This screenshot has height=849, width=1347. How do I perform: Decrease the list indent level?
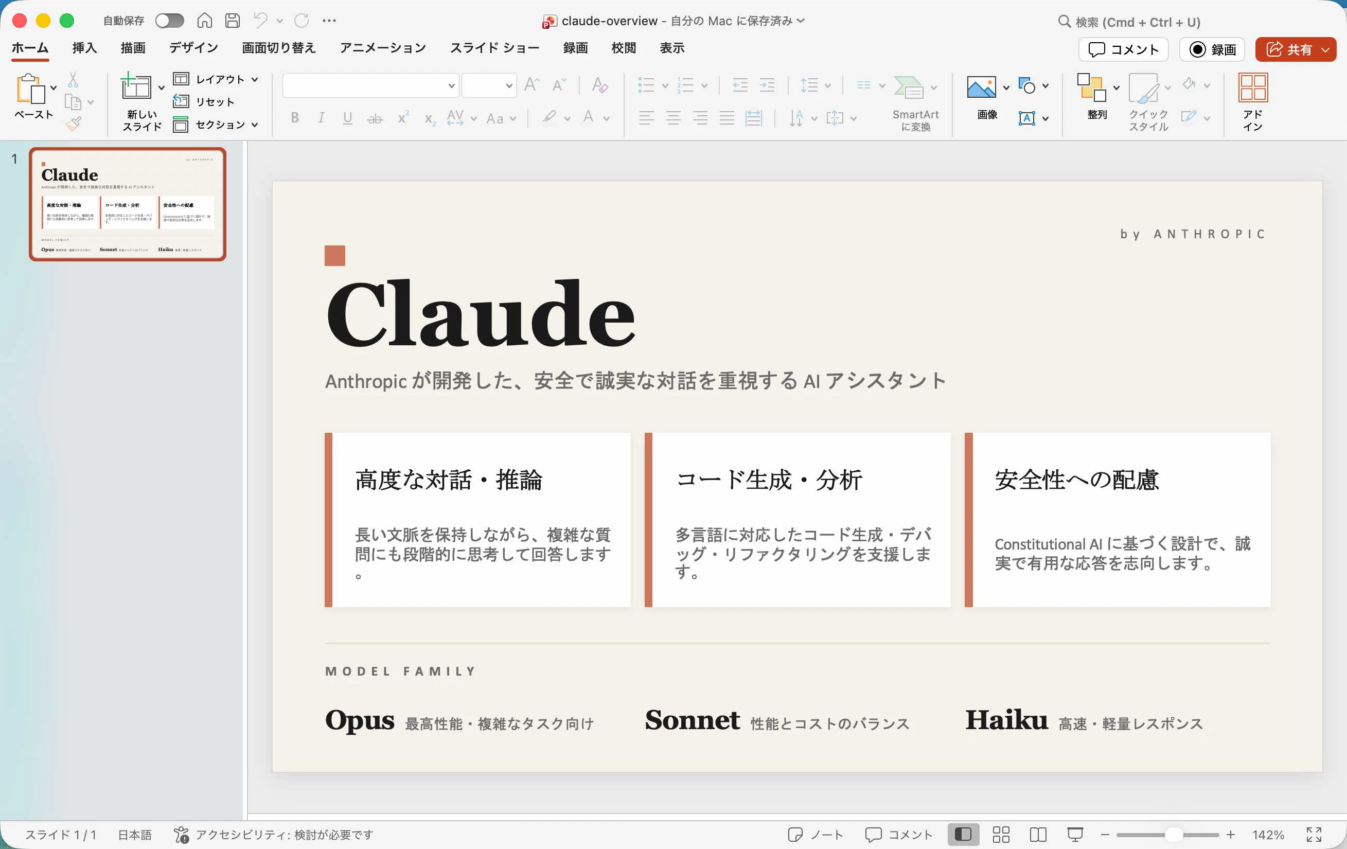740,85
